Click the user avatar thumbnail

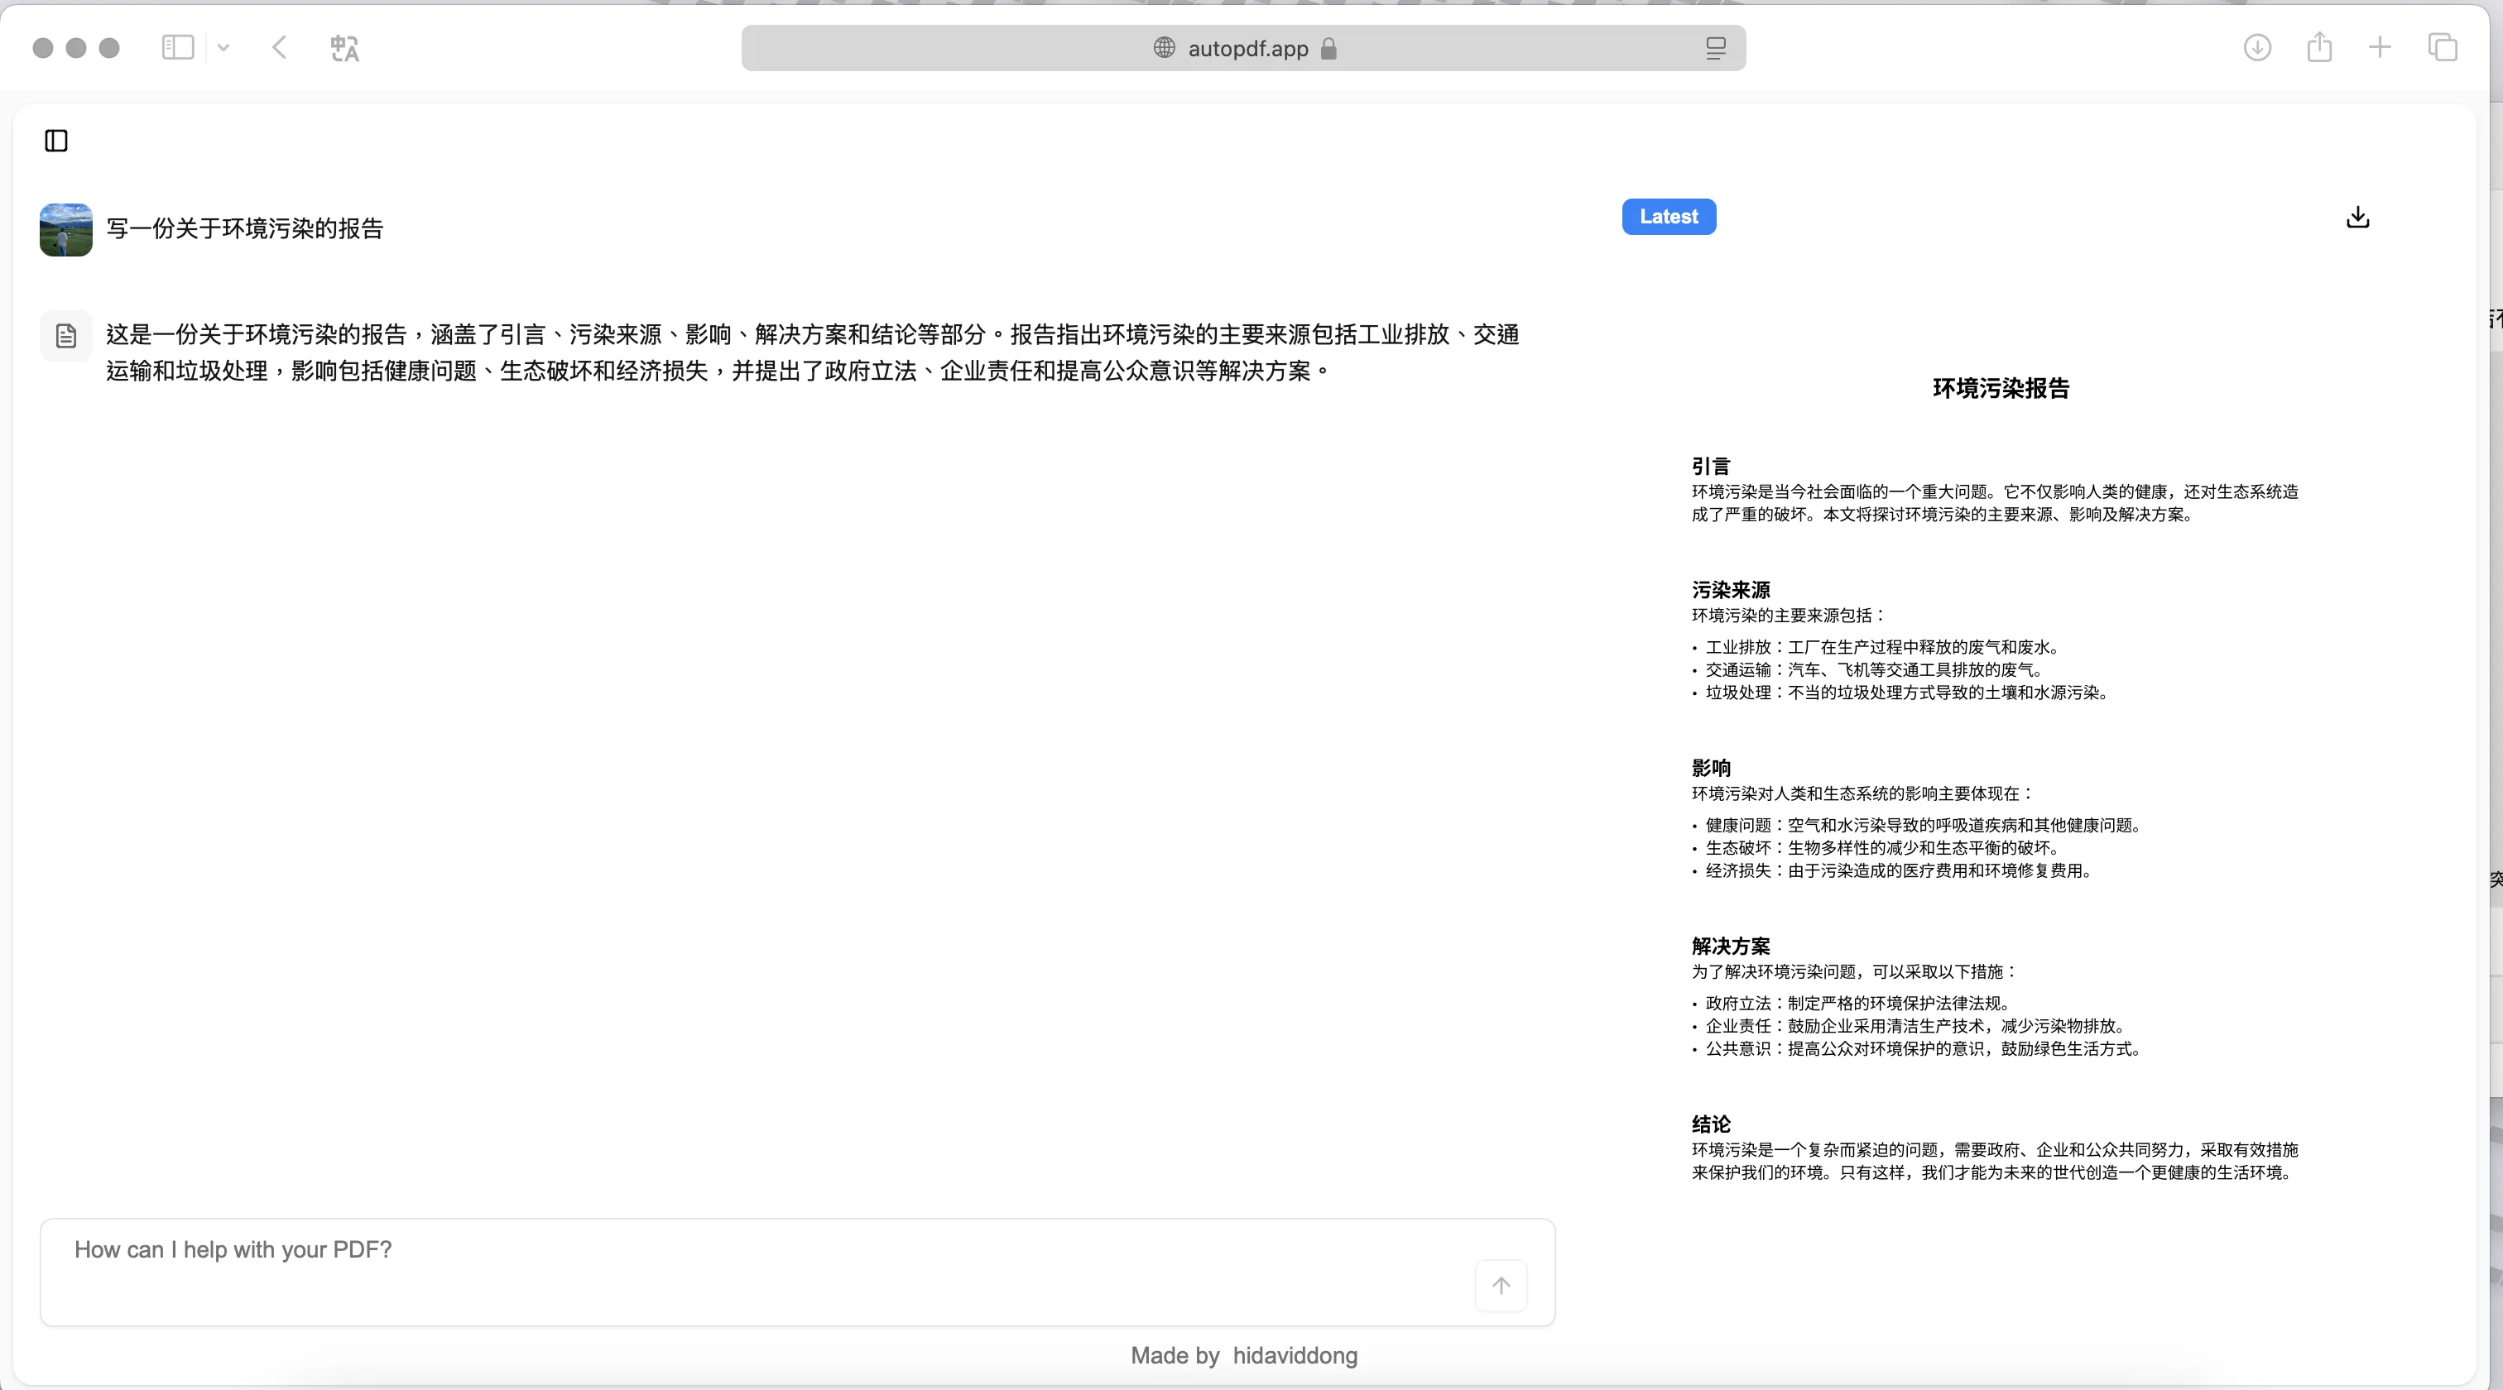(66, 229)
